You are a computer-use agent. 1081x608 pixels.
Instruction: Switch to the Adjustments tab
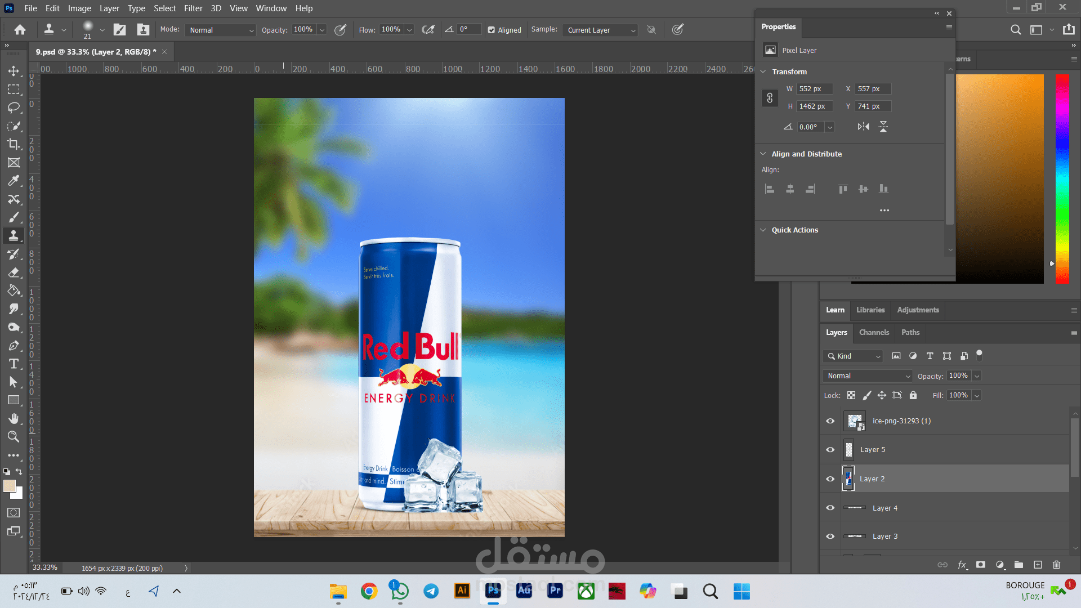click(x=918, y=310)
